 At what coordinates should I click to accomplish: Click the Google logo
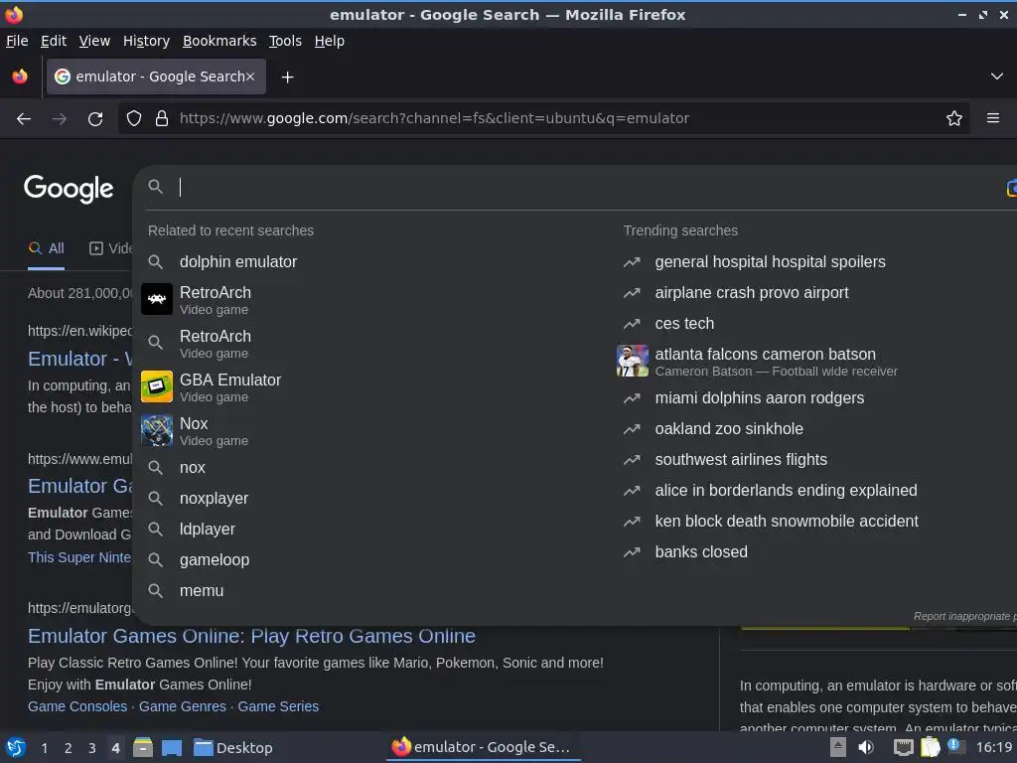pos(69,189)
